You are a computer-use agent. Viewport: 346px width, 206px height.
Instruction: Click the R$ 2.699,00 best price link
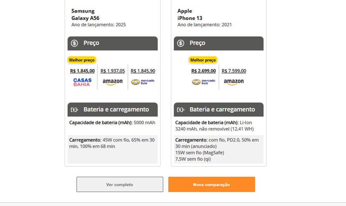point(203,71)
